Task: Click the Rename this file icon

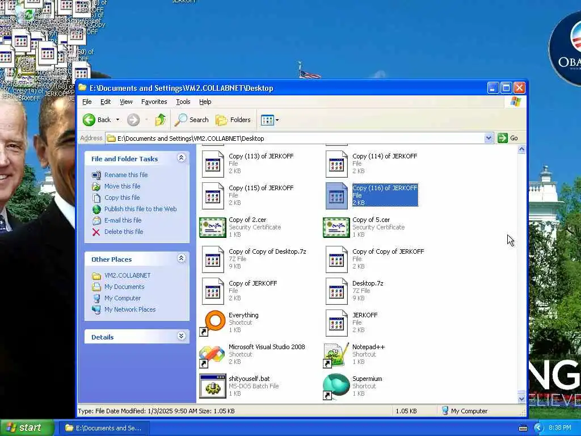Action: [x=96, y=175]
